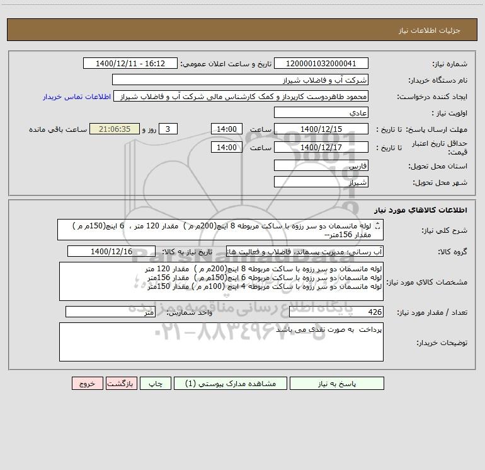Click the پاسخ به نیاز button

click(337, 383)
